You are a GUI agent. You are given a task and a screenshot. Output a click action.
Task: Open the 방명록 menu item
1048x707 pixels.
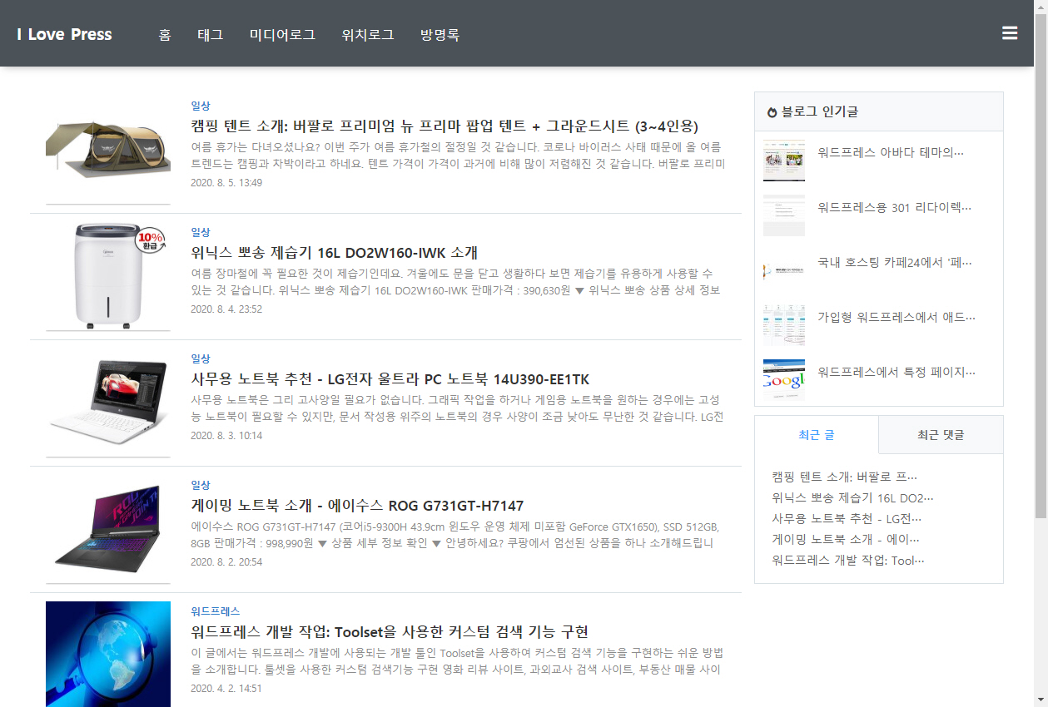click(x=440, y=35)
